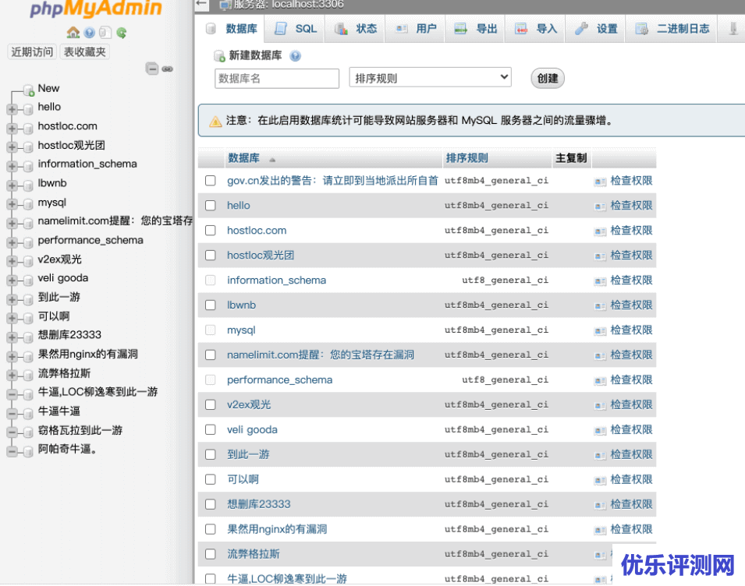The width and height of the screenshot is (745, 586).
Task: Sort by the 排序规则 column header
Action: pyautogui.click(x=467, y=158)
